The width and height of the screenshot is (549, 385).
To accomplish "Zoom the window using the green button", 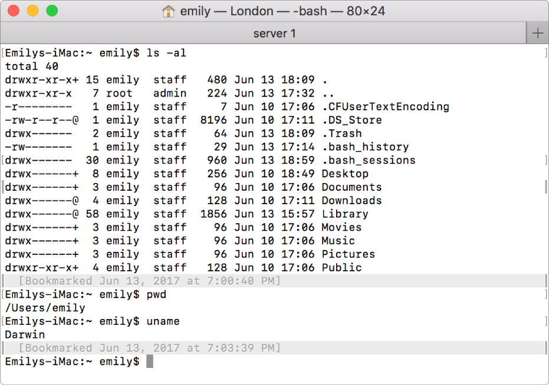I will click(52, 11).
